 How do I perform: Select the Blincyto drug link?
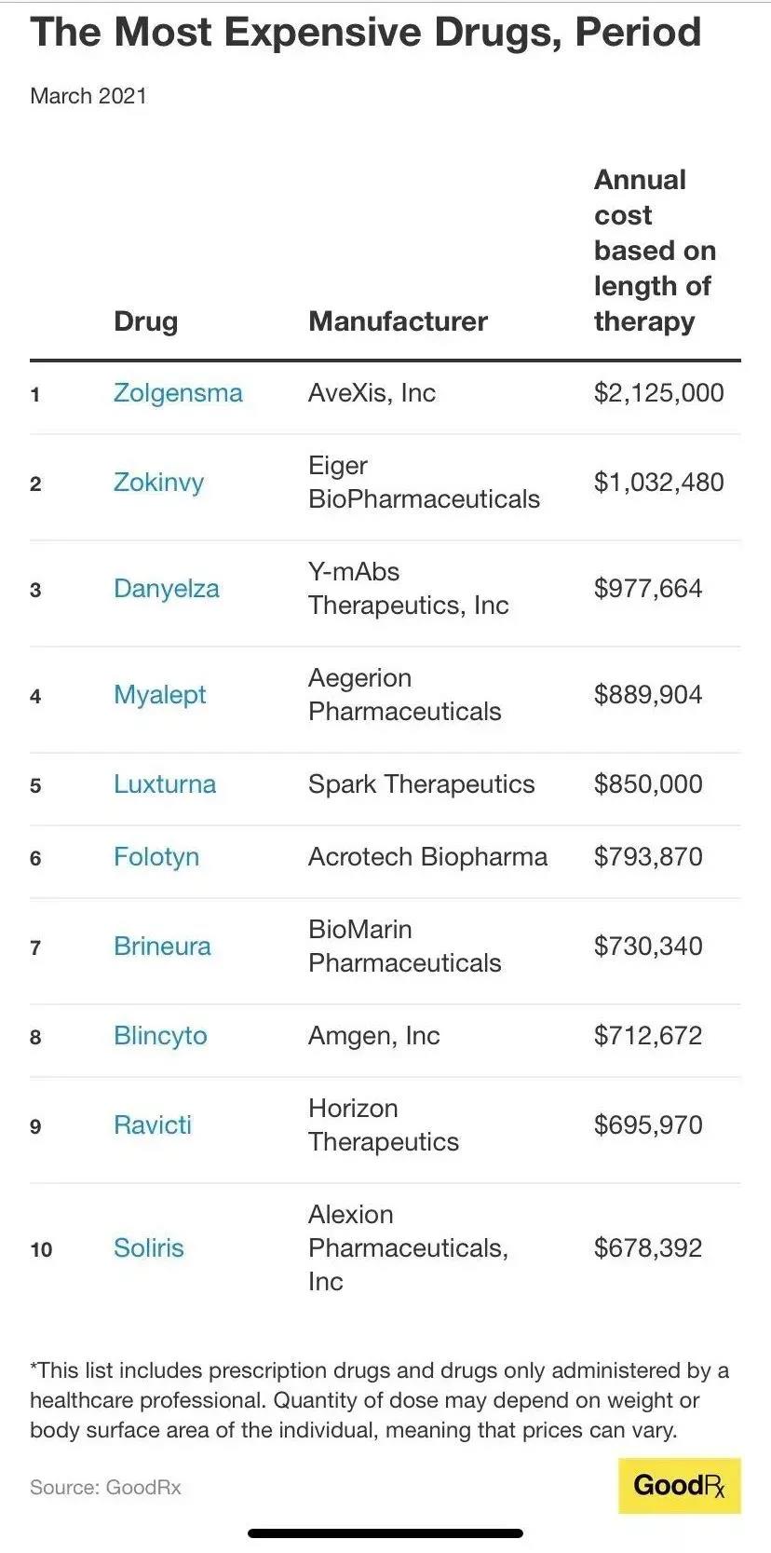[x=160, y=1036]
